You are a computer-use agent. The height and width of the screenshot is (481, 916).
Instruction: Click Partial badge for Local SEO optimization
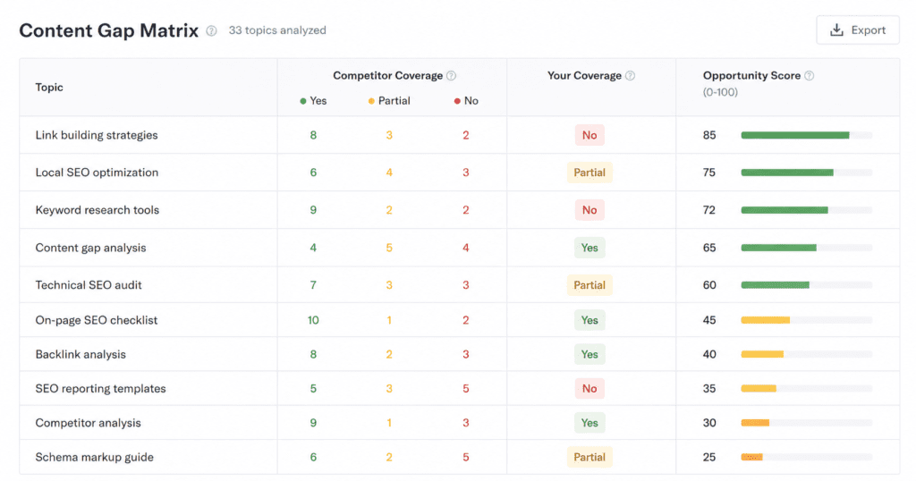click(589, 173)
